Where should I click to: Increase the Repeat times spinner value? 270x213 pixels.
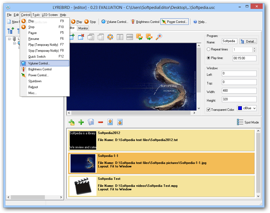(x=255, y=48)
